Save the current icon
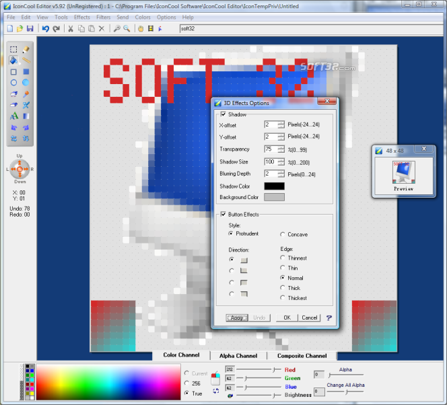 (30, 28)
